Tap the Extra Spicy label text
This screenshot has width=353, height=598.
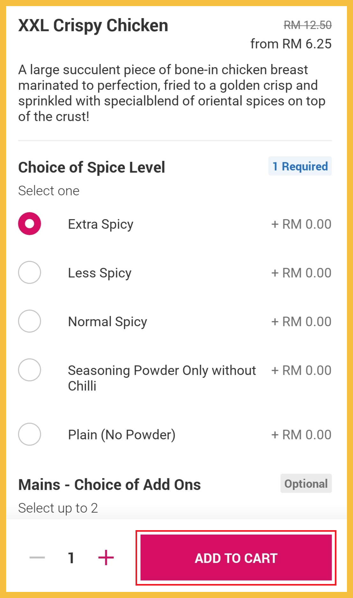(100, 224)
